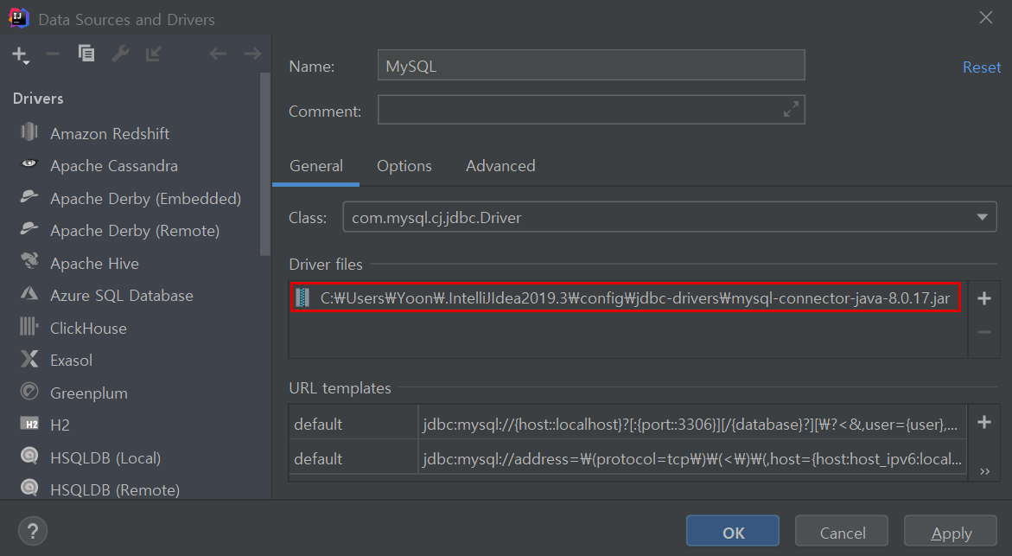Click the Apply button

pyautogui.click(x=951, y=532)
